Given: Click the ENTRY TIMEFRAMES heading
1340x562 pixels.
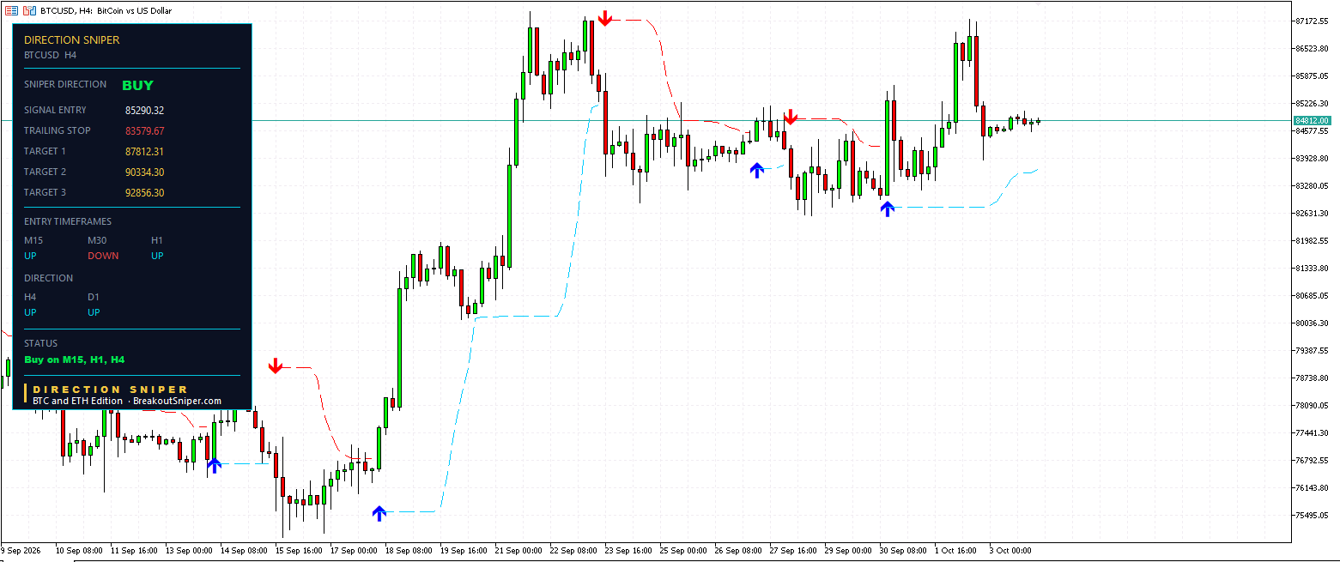Looking at the screenshot, I should pyautogui.click(x=68, y=221).
